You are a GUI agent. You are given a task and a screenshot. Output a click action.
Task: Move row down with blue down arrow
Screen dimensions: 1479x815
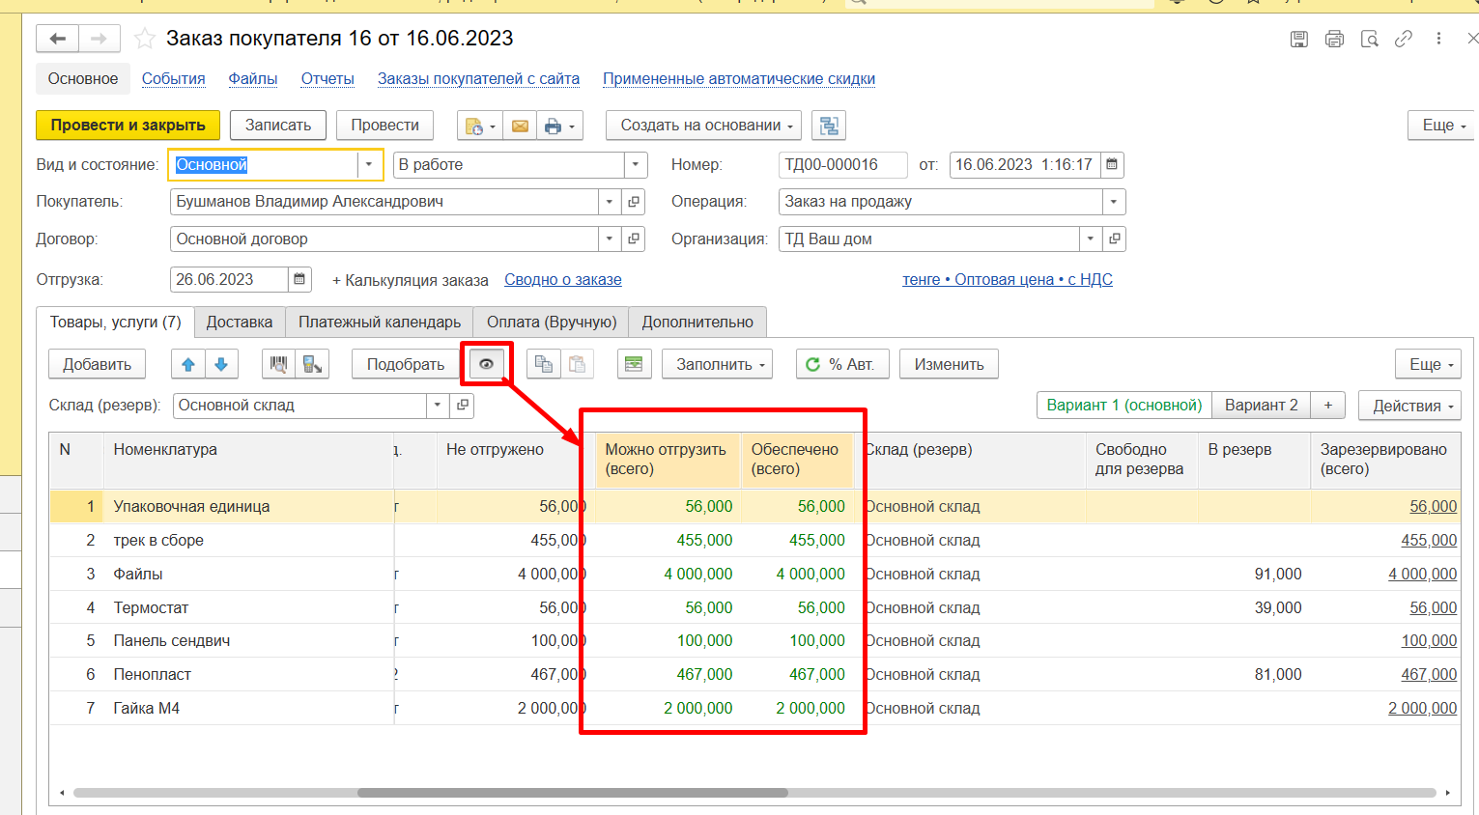click(x=221, y=364)
